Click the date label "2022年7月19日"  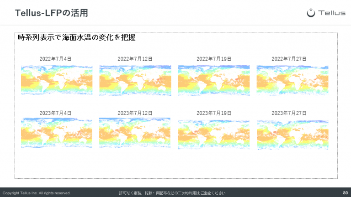pyautogui.click(x=214, y=59)
